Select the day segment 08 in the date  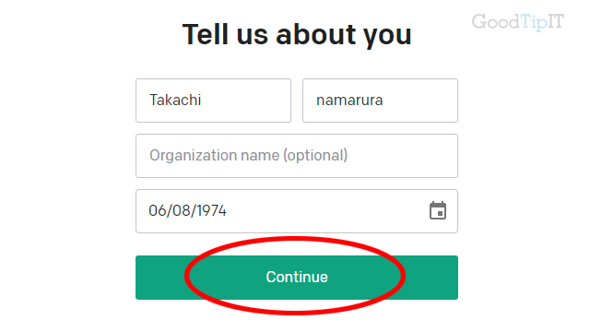[x=182, y=210]
